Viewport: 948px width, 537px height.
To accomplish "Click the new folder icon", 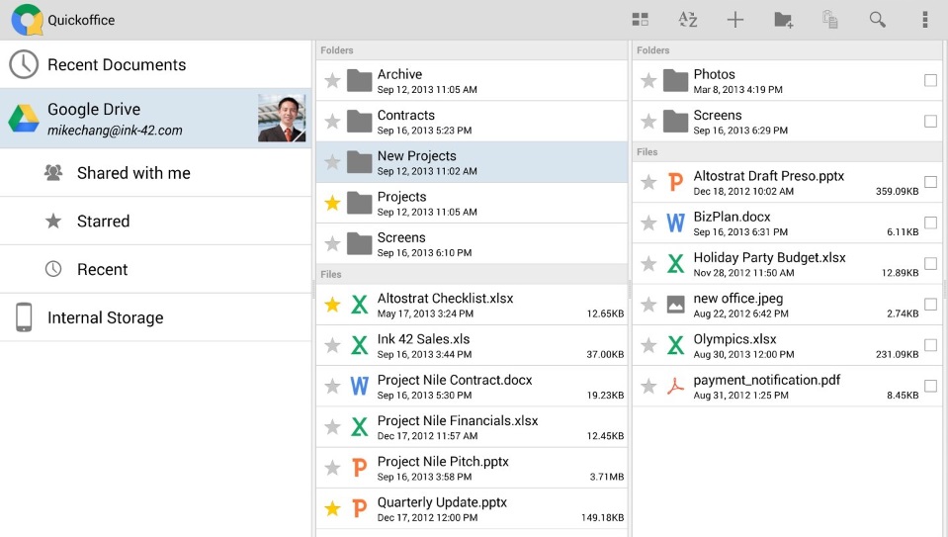I will (x=783, y=20).
